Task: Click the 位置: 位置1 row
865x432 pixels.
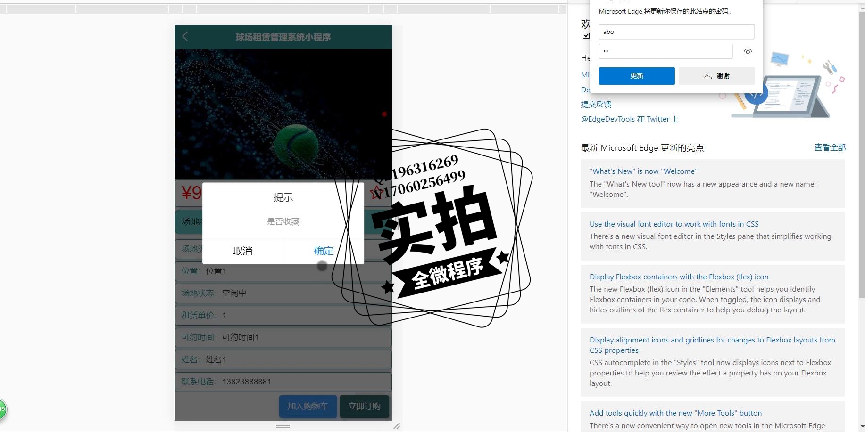Action: click(283, 271)
